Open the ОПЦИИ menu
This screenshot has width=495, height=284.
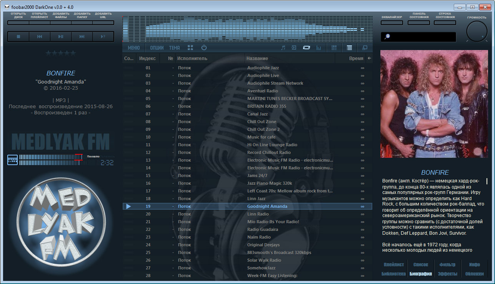click(157, 48)
